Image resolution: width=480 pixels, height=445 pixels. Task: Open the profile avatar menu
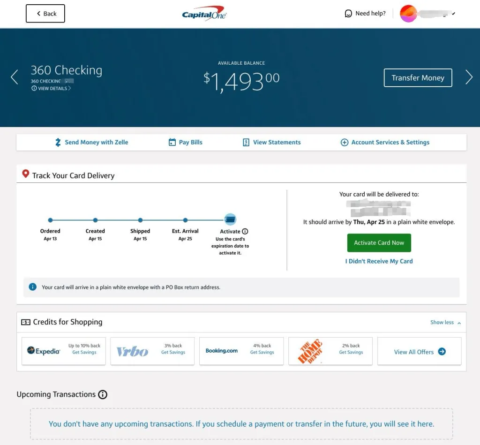click(408, 14)
